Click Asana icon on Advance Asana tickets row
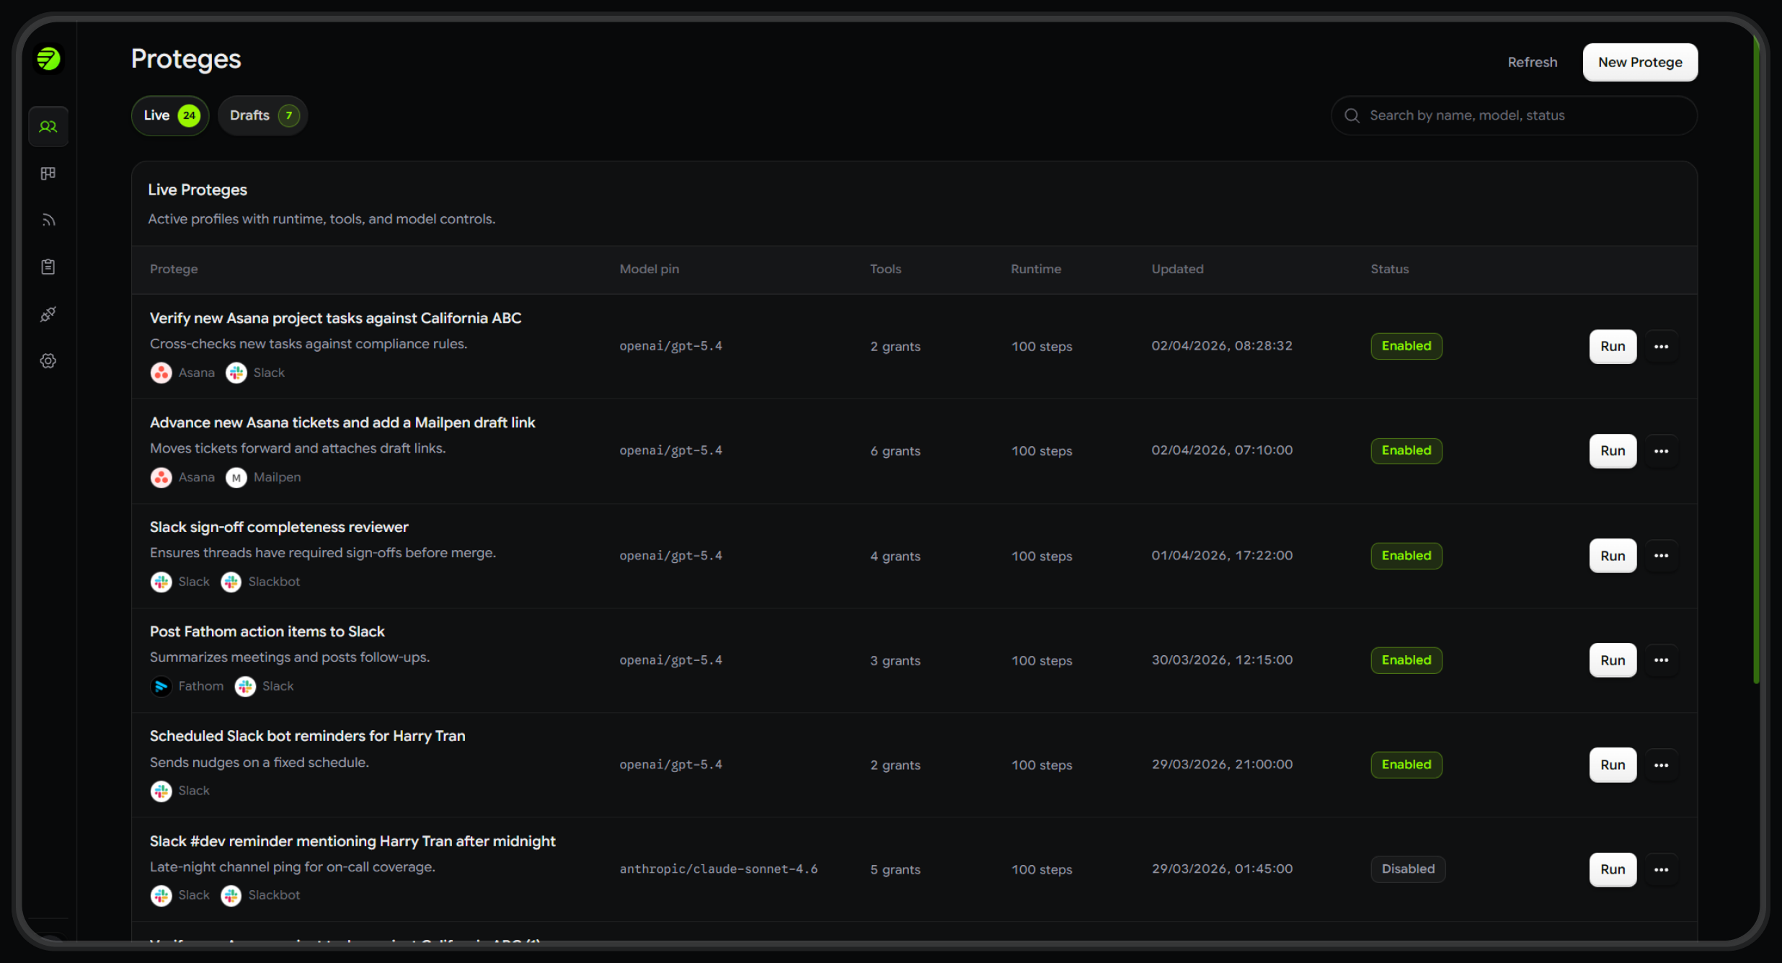Image resolution: width=1782 pixels, height=963 pixels. point(161,477)
